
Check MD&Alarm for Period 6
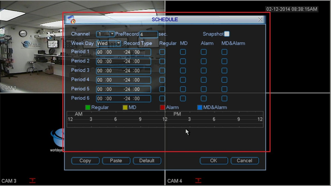click(x=224, y=98)
